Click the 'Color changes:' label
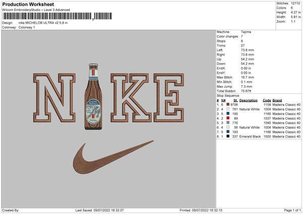The width and height of the screenshot is (303, 214). (228, 36)
